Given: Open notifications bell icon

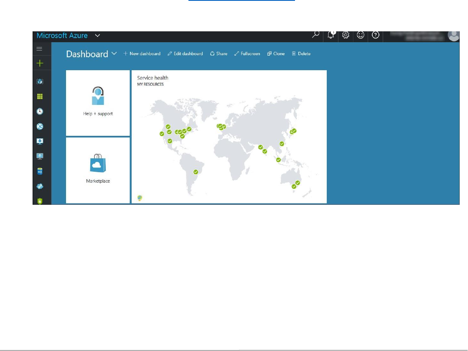Looking at the screenshot, I should (x=331, y=35).
